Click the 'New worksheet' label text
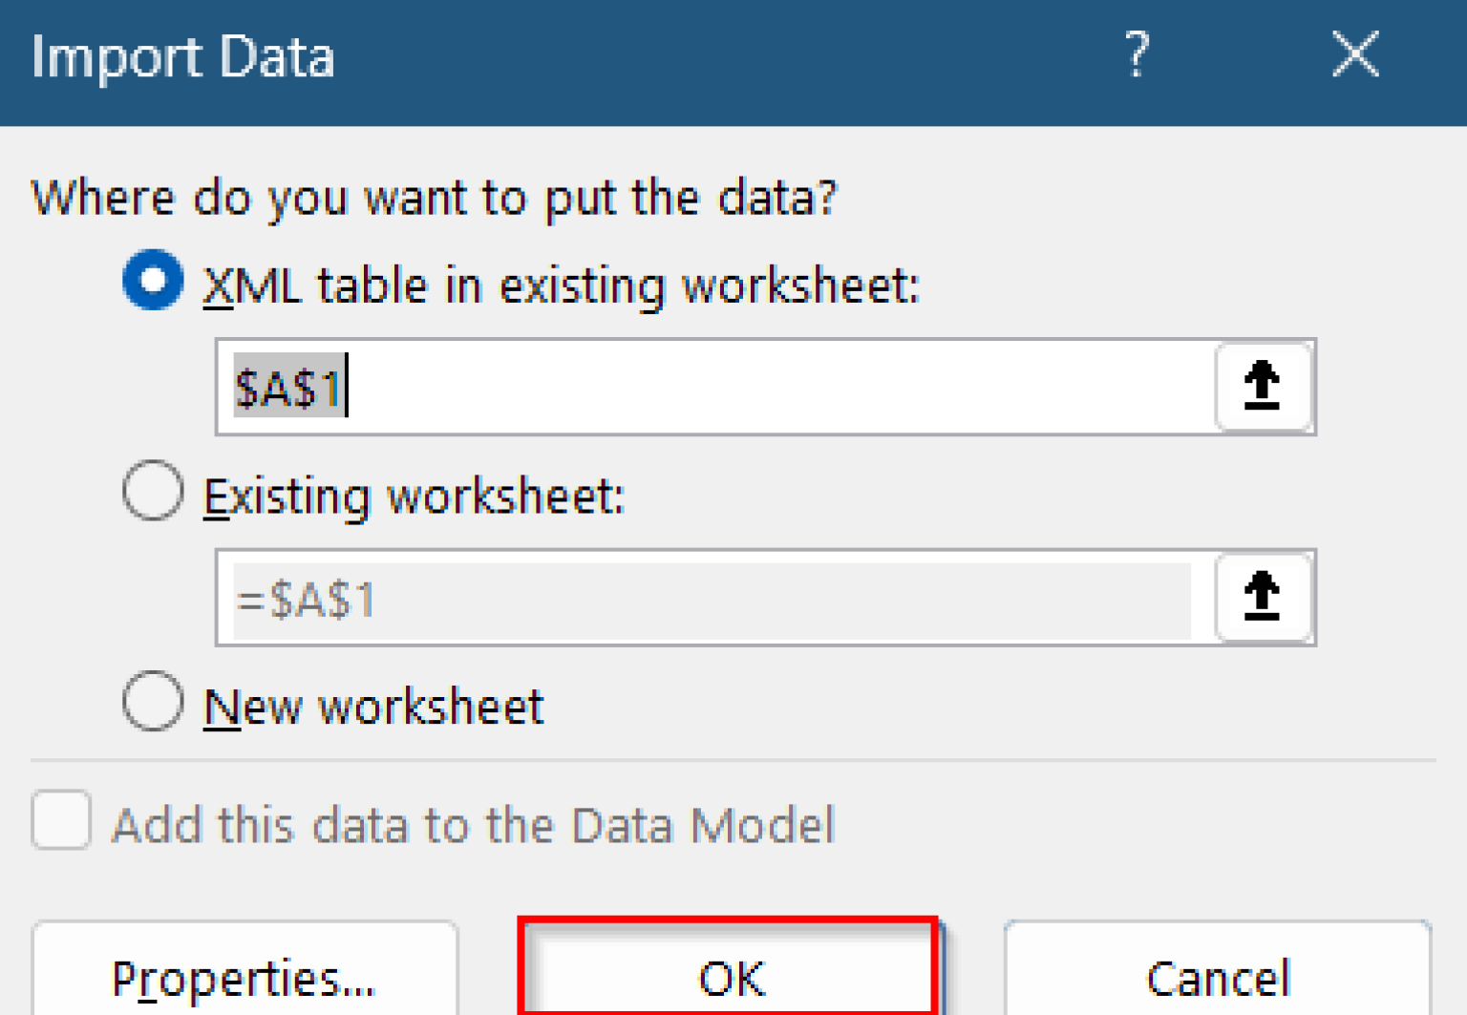Image resolution: width=1467 pixels, height=1015 pixels. click(x=373, y=708)
